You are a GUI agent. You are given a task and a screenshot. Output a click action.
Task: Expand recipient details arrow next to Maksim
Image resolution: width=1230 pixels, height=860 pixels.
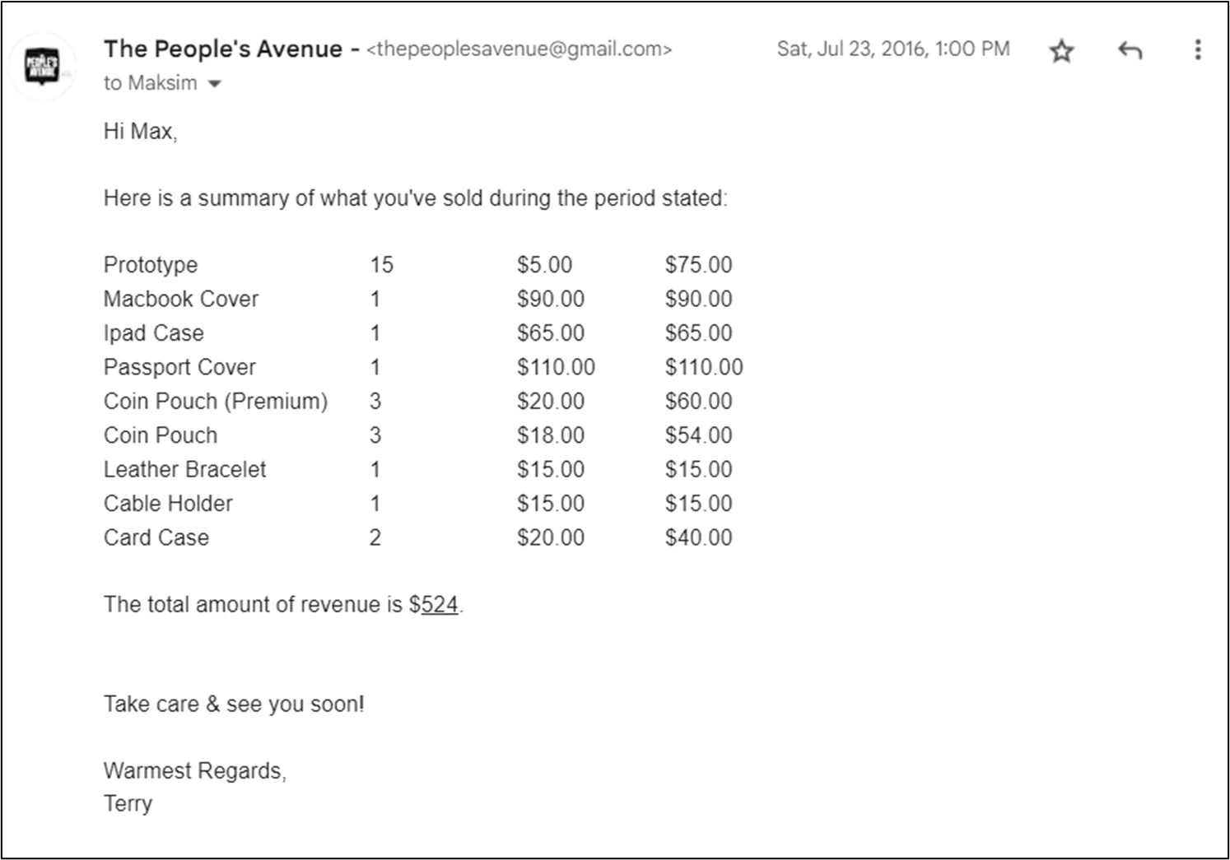(x=215, y=84)
